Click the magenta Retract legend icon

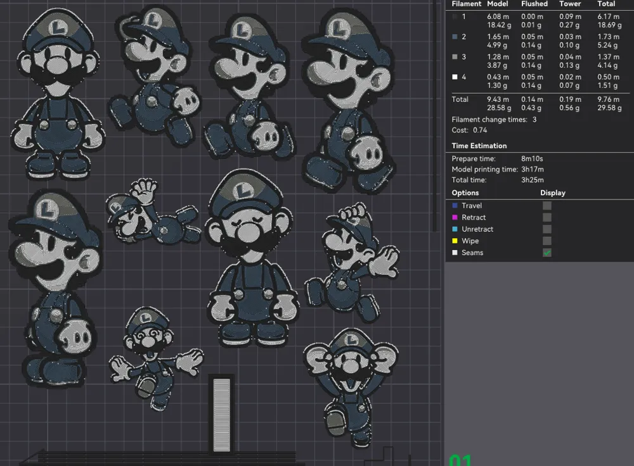[x=455, y=217]
